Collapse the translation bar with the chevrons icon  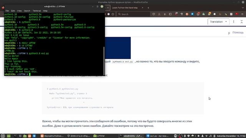pos(242,21)
